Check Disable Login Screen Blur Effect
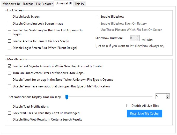This screenshot has width=177, height=135. (x=10, y=48)
